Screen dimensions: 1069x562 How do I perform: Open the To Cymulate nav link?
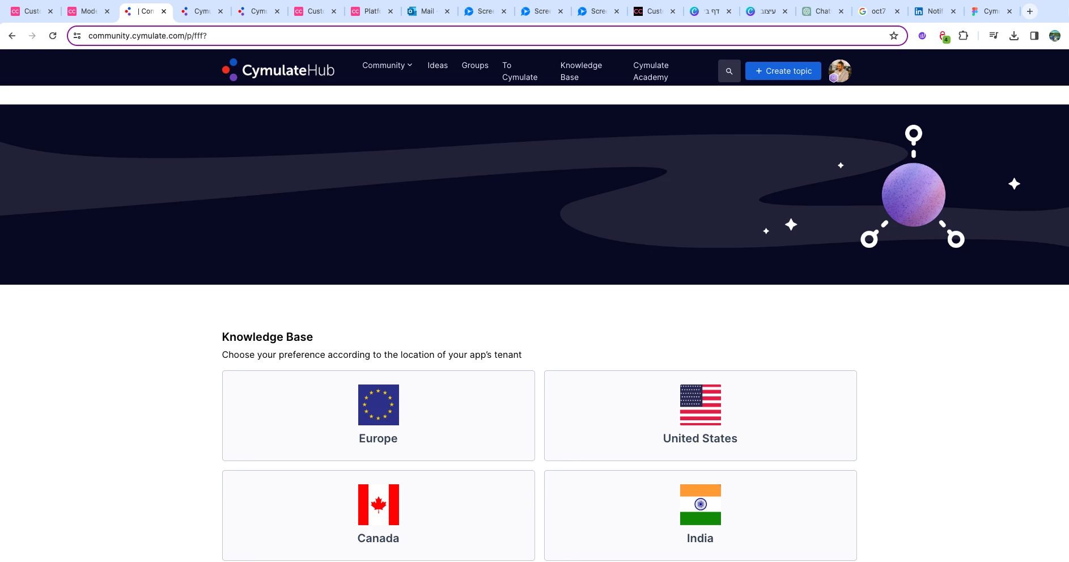click(x=520, y=71)
